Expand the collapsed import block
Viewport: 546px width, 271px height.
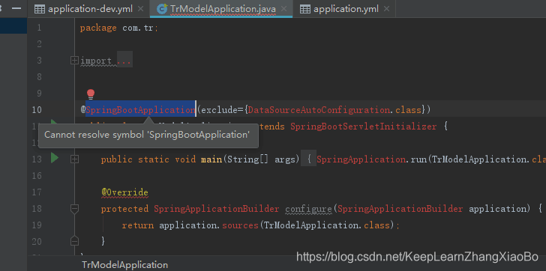74,61
